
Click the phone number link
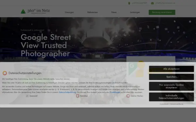pos(139,3)
